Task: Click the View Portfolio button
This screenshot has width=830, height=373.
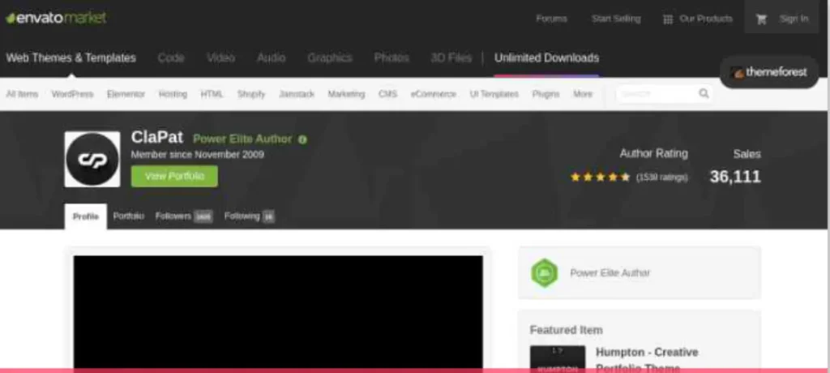Action: click(175, 176)
